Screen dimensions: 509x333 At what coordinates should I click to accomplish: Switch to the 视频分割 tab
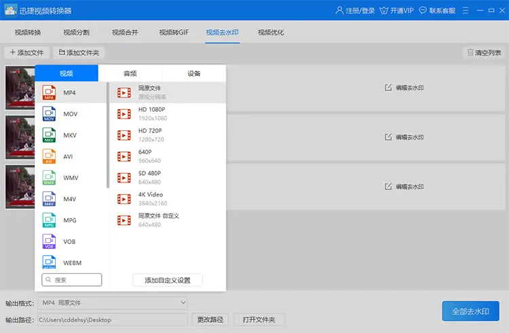(x=76, y=32)
